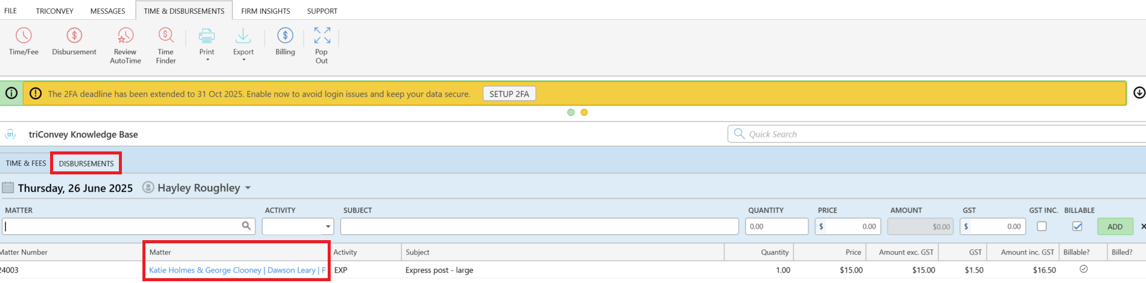Click the Billing dollar icon

tap(285, 36)
